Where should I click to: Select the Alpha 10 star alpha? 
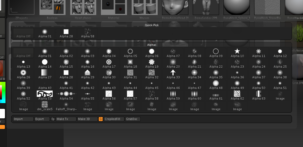pyautogui.click(x=237, y=53)
